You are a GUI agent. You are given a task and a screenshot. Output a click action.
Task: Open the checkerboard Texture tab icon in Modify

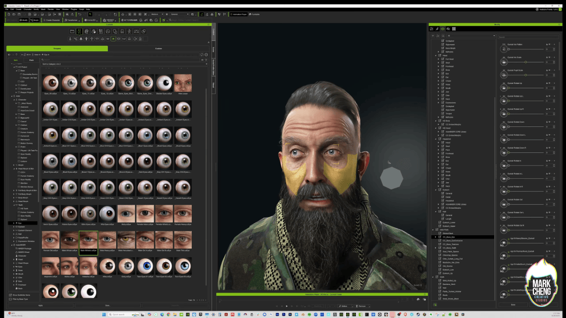(454, 29)
